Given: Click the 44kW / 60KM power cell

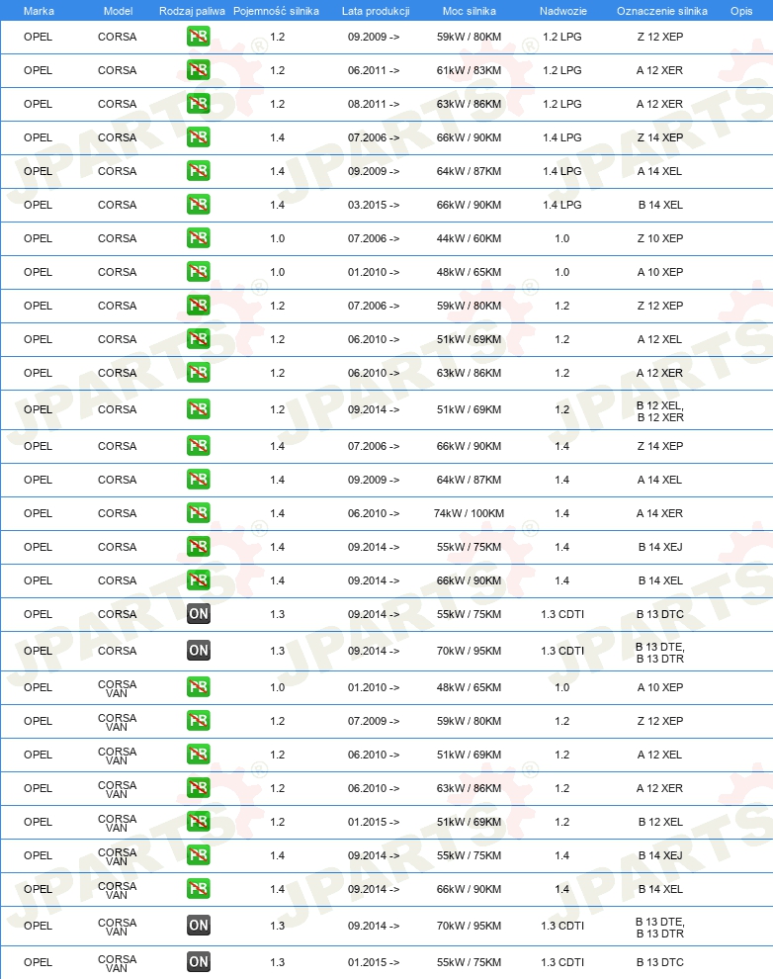Looking at the screenshot, I should coord(470,238).
